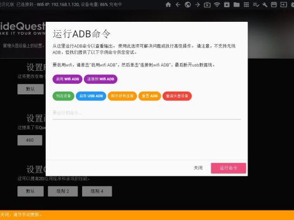The image size is (294, 220).
Task: Click the 默认 button above the 480 section
Action: point(31,89)
